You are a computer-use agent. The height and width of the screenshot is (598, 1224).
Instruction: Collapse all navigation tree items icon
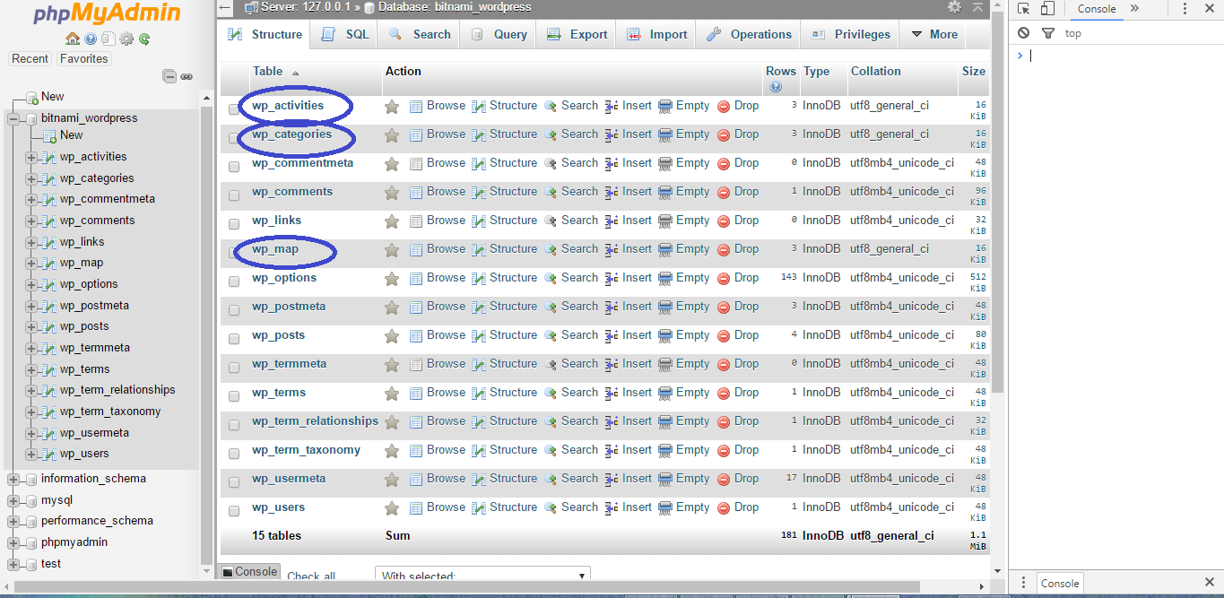pos(169,76)
